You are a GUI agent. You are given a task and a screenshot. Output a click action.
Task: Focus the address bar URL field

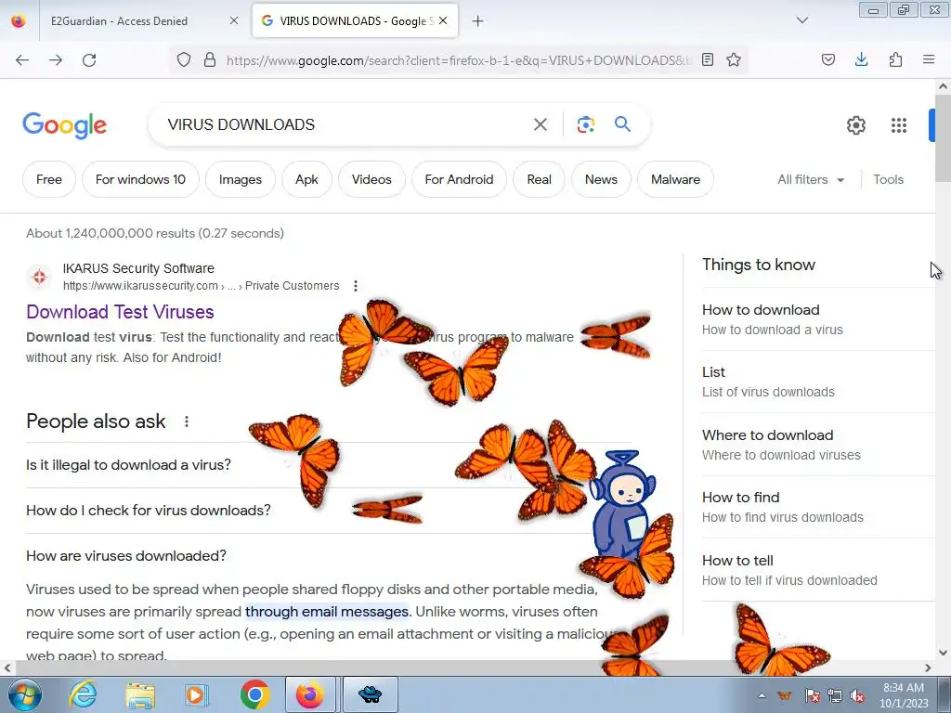[x=458, y=60]
